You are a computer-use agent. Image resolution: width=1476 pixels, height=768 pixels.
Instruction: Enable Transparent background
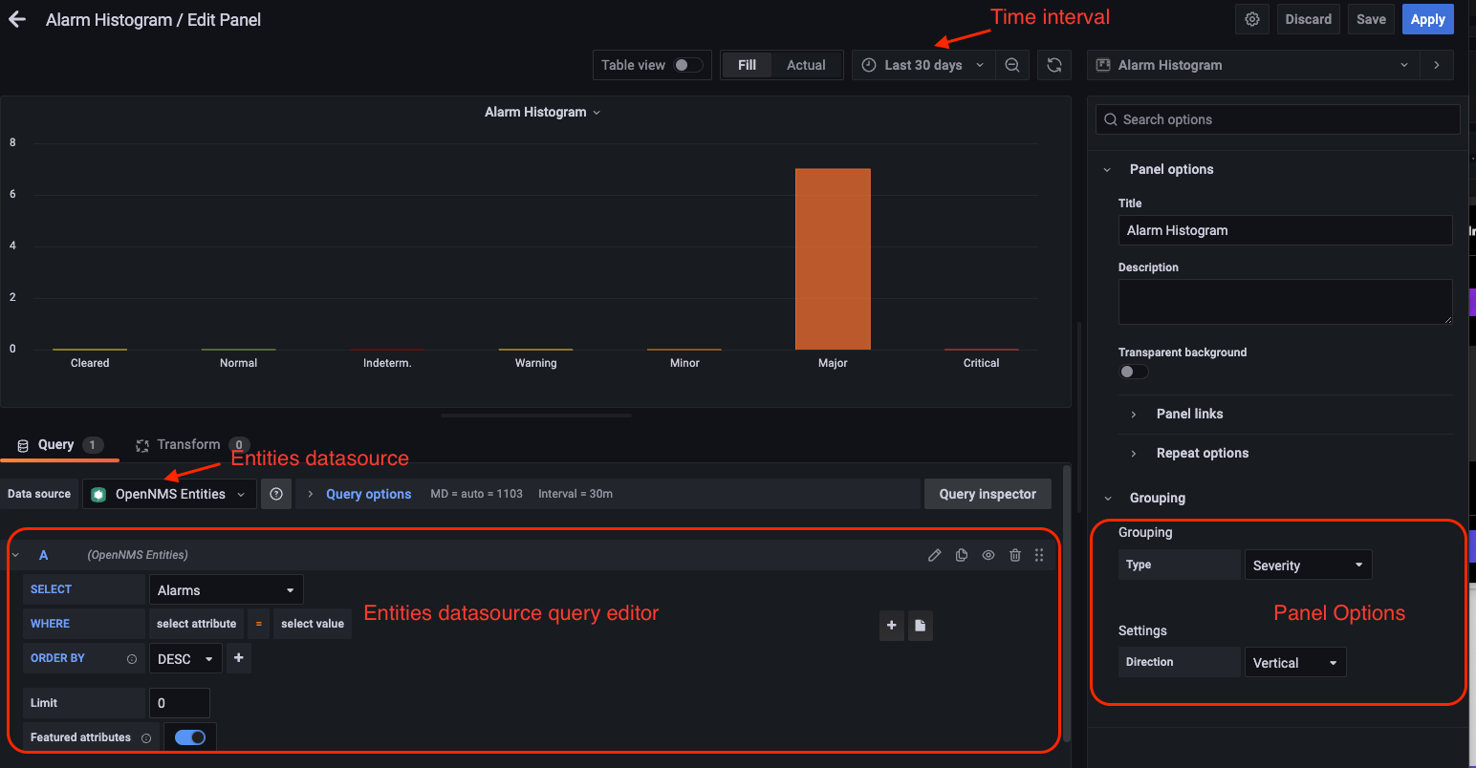(x=1133, y=371)
